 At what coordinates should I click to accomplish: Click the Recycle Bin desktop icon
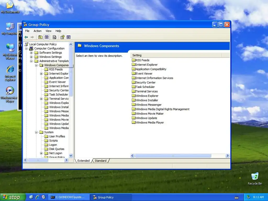point(255,178)
